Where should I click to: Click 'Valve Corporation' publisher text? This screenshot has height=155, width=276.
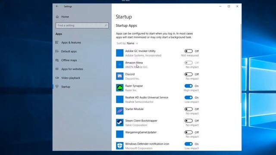[x=136, y=125]
